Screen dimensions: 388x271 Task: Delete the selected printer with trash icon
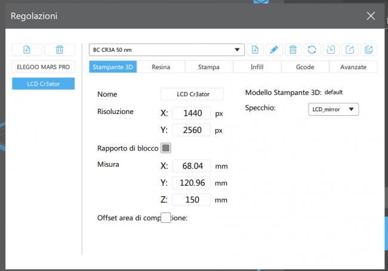(59, 50)
